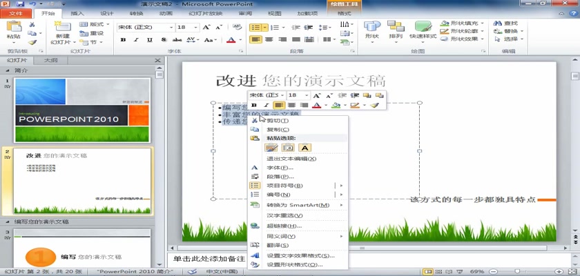Click Format Shape (设置形状格式) in context menu
The image size is (580, 276).
tap(298, 264)
